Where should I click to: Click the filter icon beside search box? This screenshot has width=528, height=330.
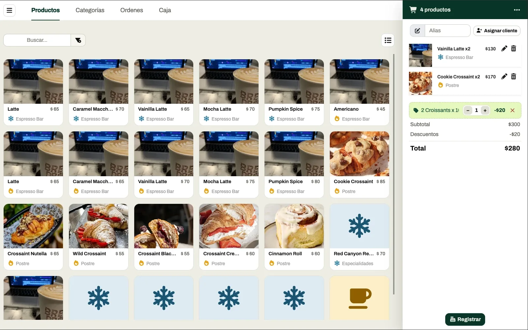[x=78, y=40]
